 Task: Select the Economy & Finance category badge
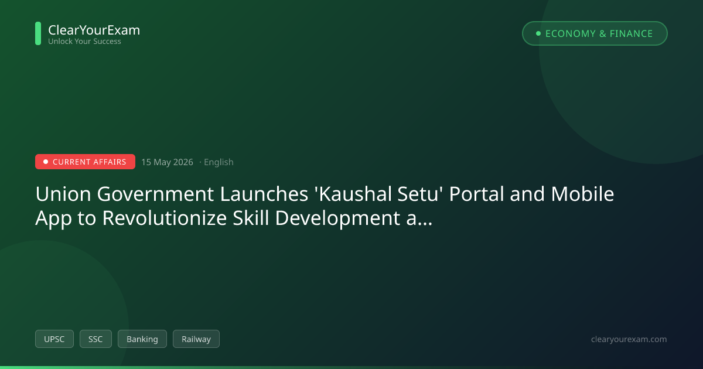(x=595, y=33)
